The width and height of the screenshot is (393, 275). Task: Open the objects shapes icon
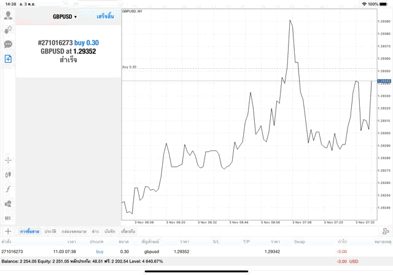[8, 204]
